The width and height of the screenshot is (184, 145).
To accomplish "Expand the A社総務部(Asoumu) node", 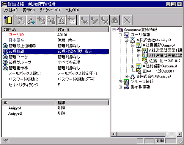I will (132, 66).
